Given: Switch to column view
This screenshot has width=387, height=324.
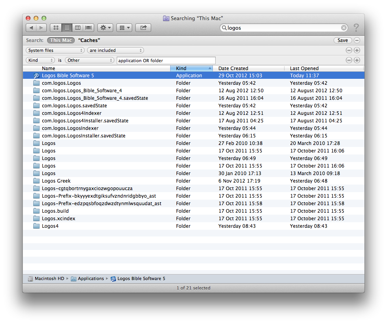Looking at the screenshot, I should [78, 28].
